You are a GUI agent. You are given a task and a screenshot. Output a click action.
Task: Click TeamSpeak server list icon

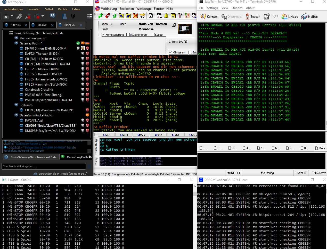click(x=89, y=16)
